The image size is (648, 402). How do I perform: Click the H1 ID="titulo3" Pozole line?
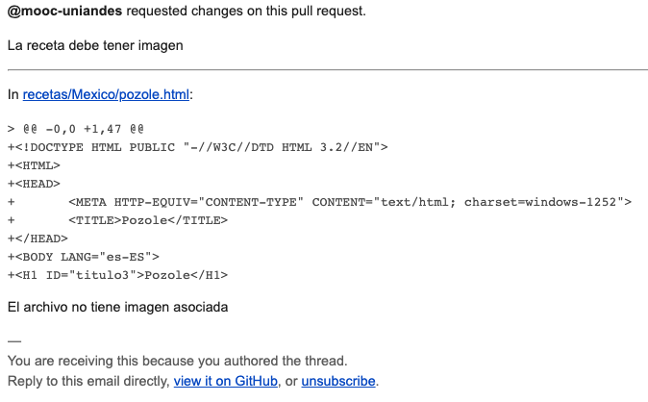click(x=118, y=275)
